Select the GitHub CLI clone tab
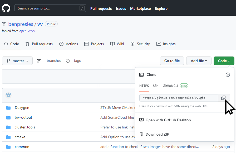 tap(170, 86)
